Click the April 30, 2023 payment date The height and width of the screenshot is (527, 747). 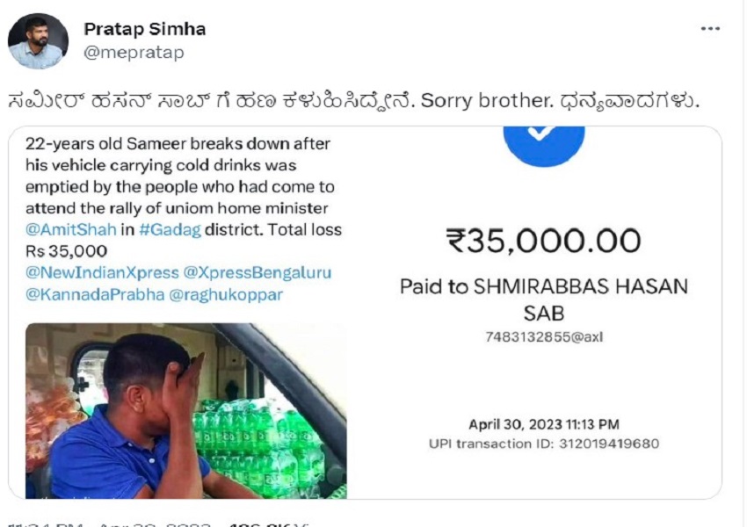(543, 424)
